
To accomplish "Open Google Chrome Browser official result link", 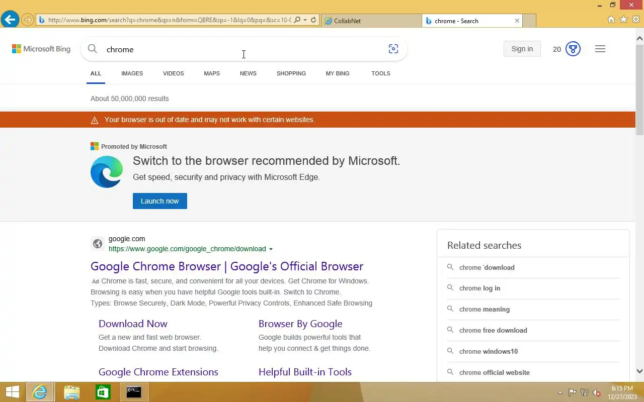I will coord(227,266).
